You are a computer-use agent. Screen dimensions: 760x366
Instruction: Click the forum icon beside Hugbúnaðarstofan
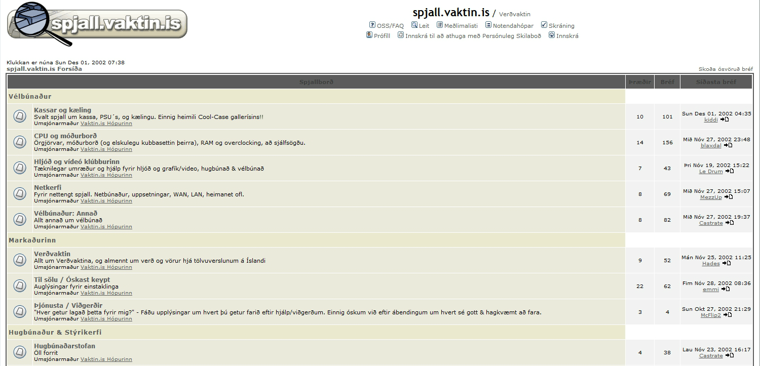pos(20,352)
